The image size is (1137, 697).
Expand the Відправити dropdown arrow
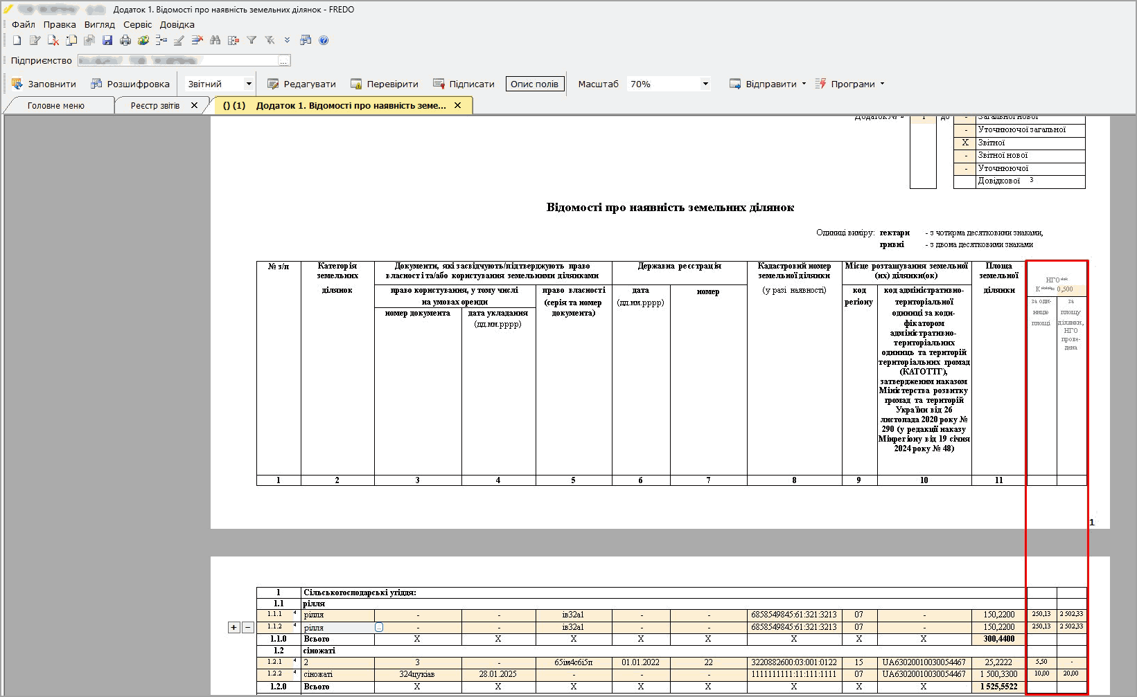[804, 84]
